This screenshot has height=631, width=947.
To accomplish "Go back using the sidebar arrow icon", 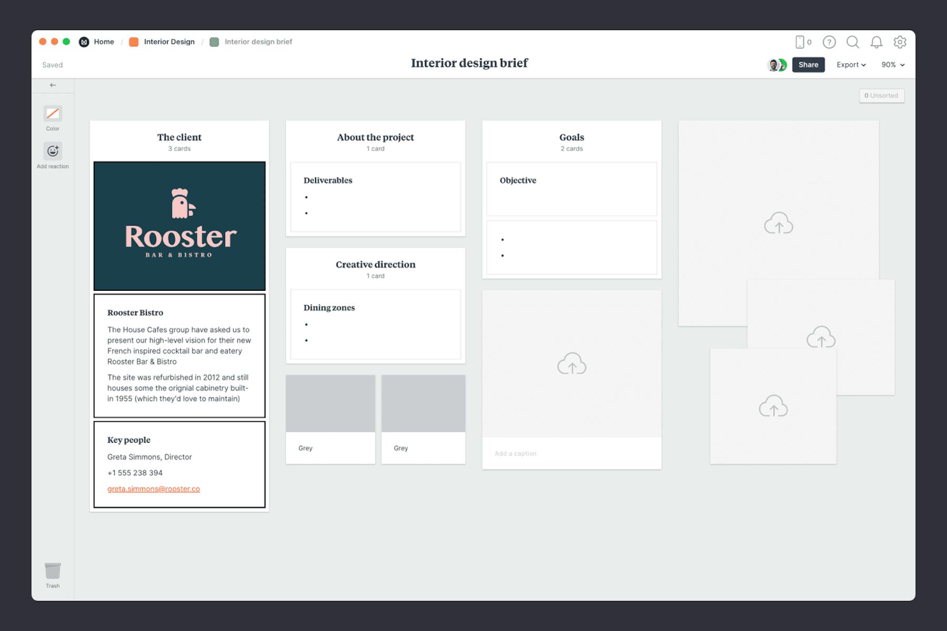I will 52,85.
